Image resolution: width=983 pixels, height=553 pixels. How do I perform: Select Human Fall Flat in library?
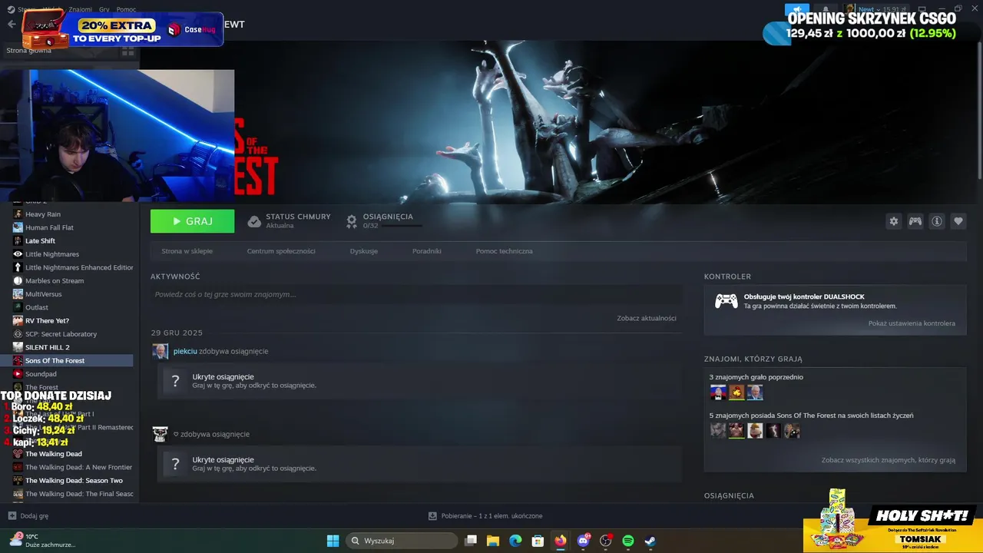[x=49, y=227]
